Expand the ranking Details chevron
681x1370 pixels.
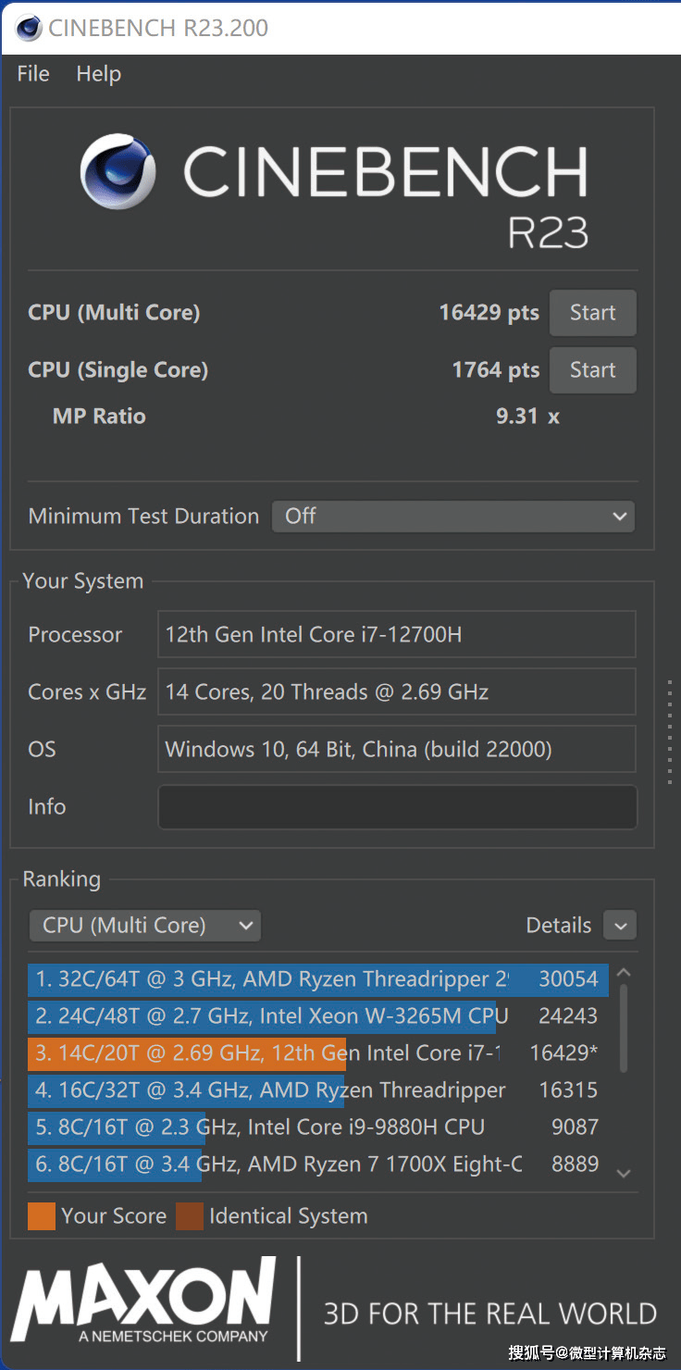619,926
